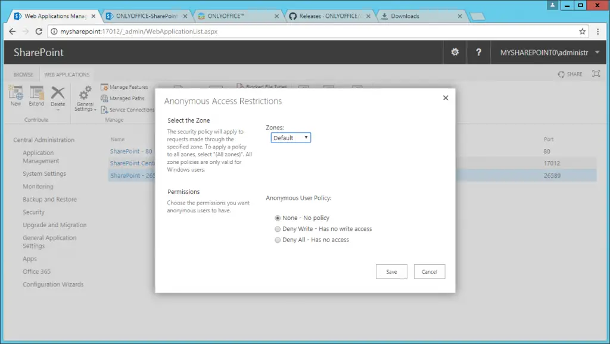The image size is (610, 344).
Task: Select None - No policy radio button
Action: [x=278, y=218]
